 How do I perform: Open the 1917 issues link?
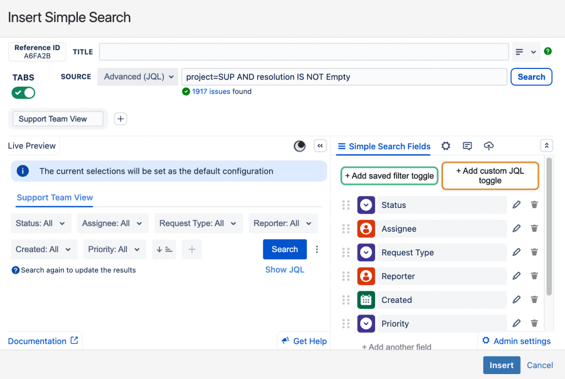[211, 92]
